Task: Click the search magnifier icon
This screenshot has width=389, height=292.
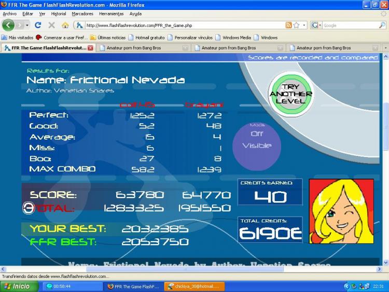Action: point(383,25)
